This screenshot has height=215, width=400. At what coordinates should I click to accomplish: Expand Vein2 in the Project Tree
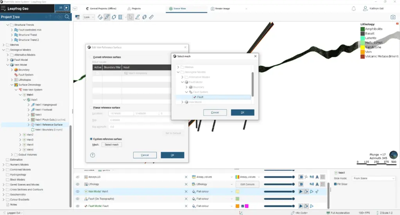click(20, 135)
